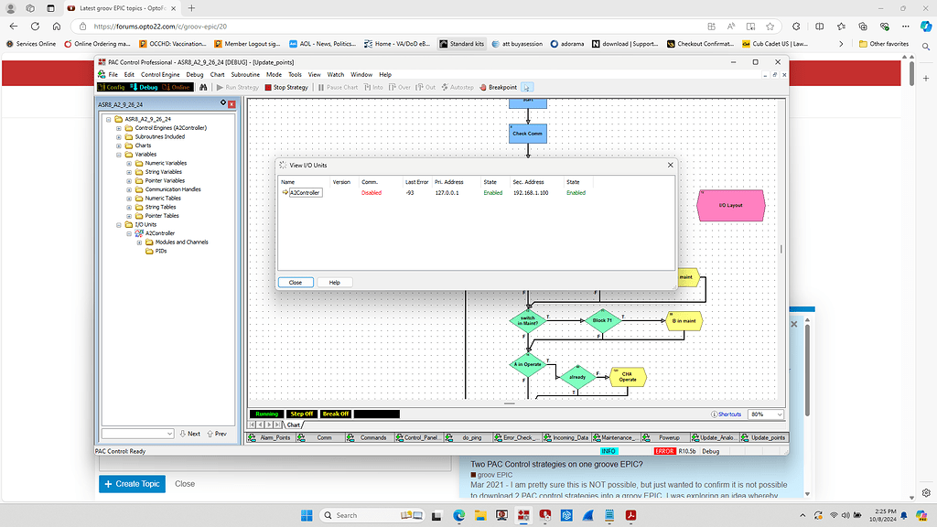The width and height of the screenshot is (937, 527).
Task: Open File Explorer from the taskbar
Action: coord(480,515)
